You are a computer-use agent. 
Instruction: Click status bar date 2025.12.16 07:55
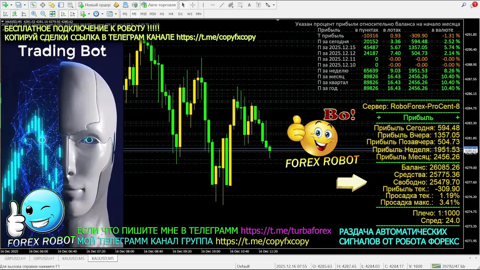tap(291, 266)
